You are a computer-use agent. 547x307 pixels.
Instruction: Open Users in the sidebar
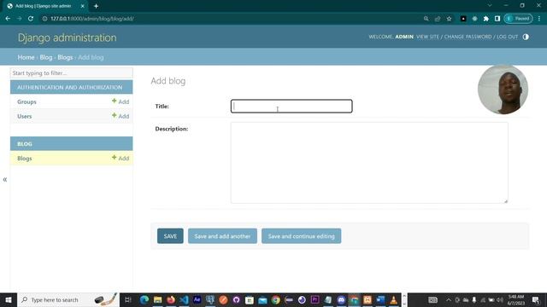click(x=25, y=116)
